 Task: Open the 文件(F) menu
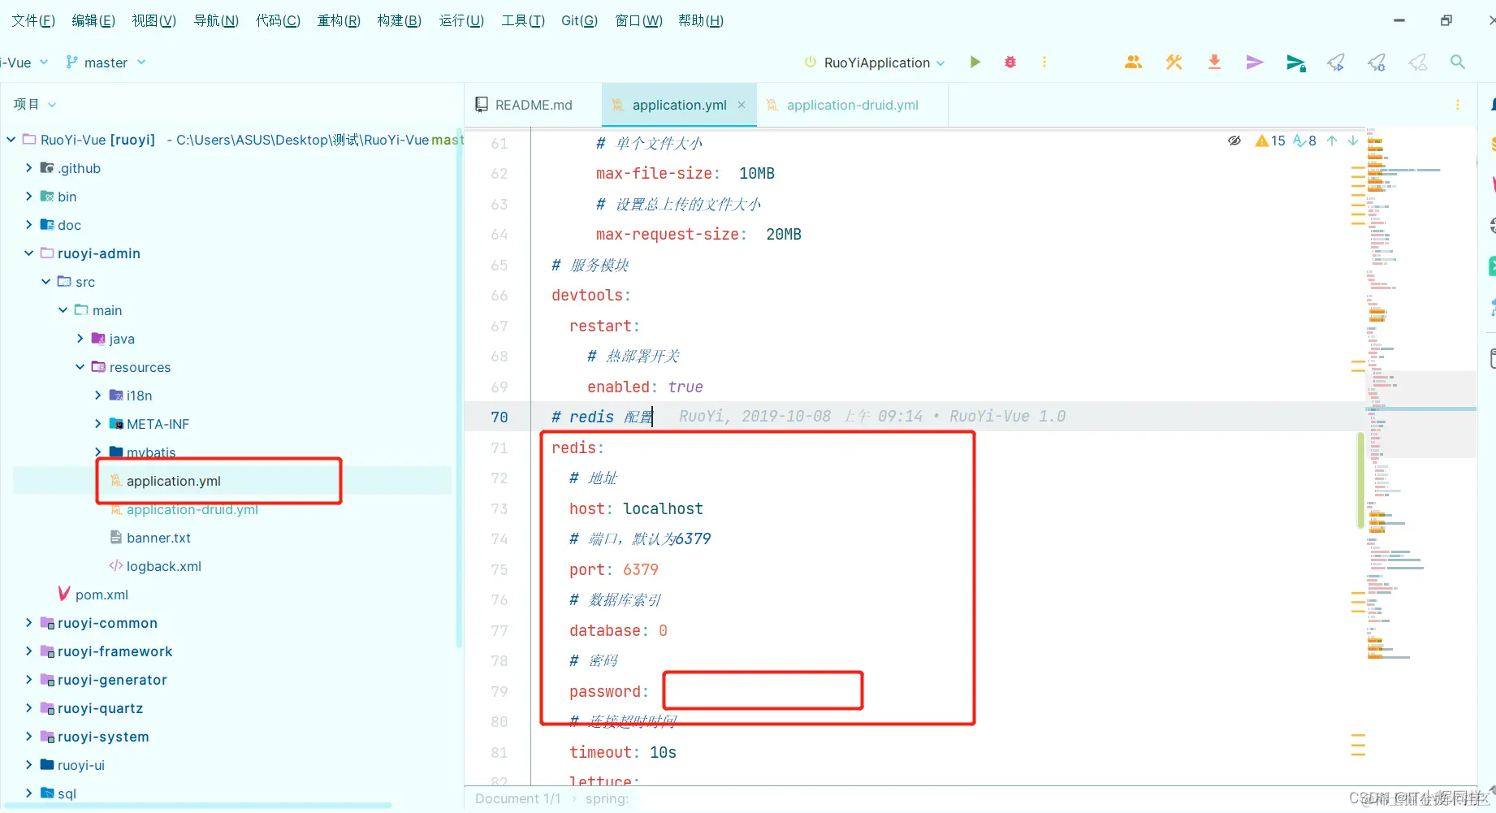[33, 20]
